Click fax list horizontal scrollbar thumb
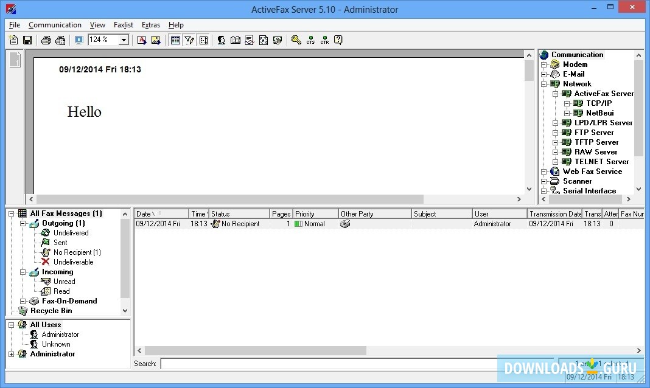 pos(256,351)
